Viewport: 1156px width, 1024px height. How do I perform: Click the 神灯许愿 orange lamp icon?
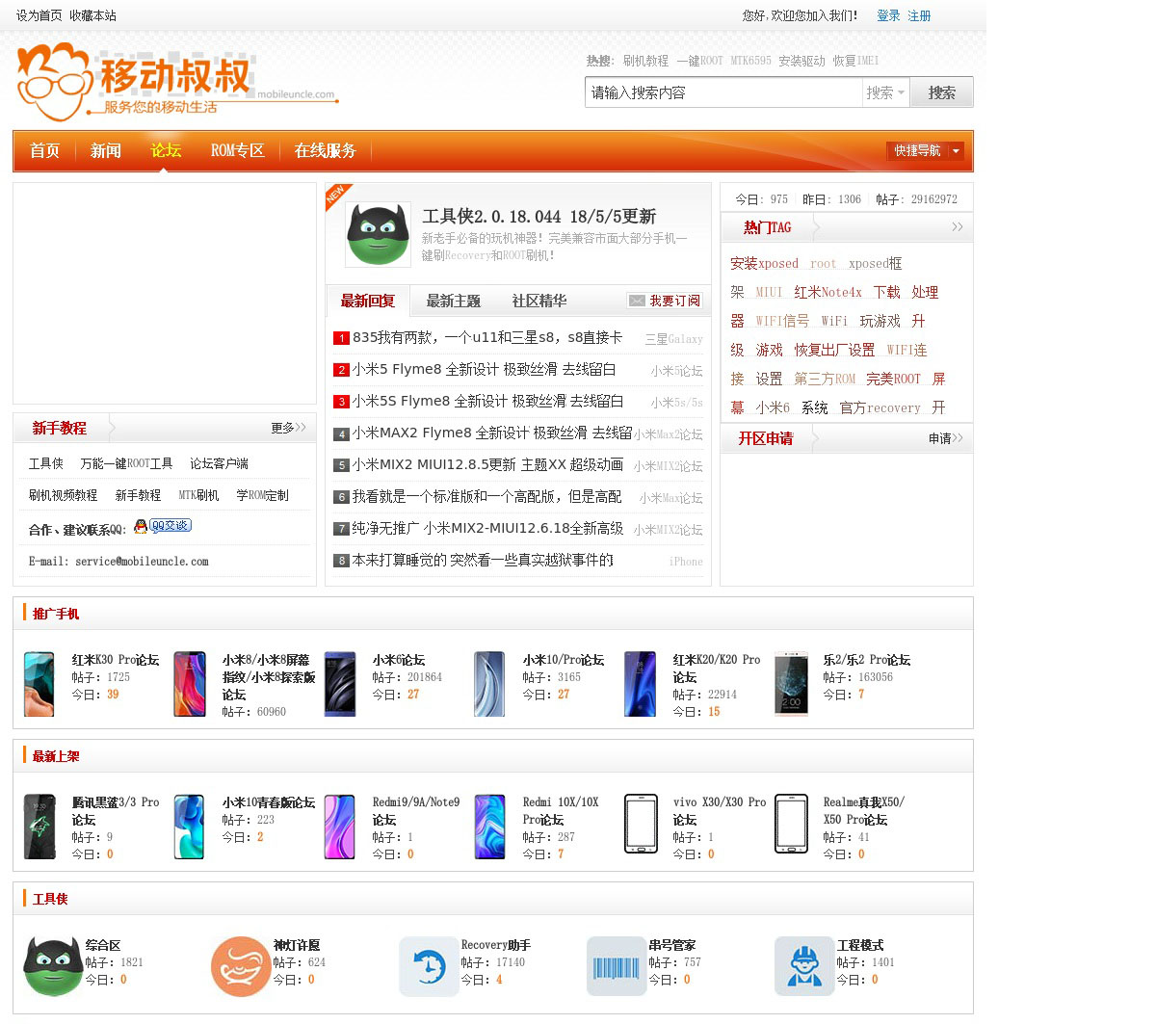(240, 966)
